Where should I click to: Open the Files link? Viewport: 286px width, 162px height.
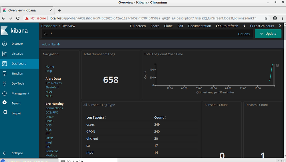click(x=49, y=130)
